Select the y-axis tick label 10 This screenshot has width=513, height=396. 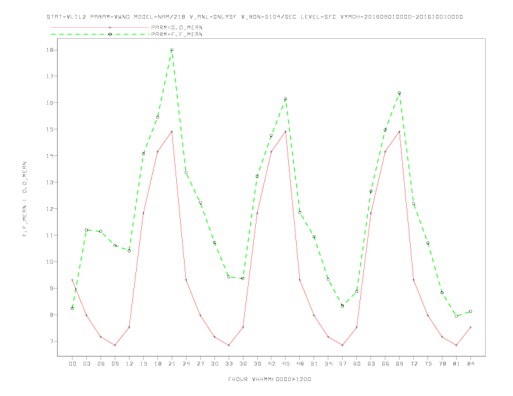point(51,261)
